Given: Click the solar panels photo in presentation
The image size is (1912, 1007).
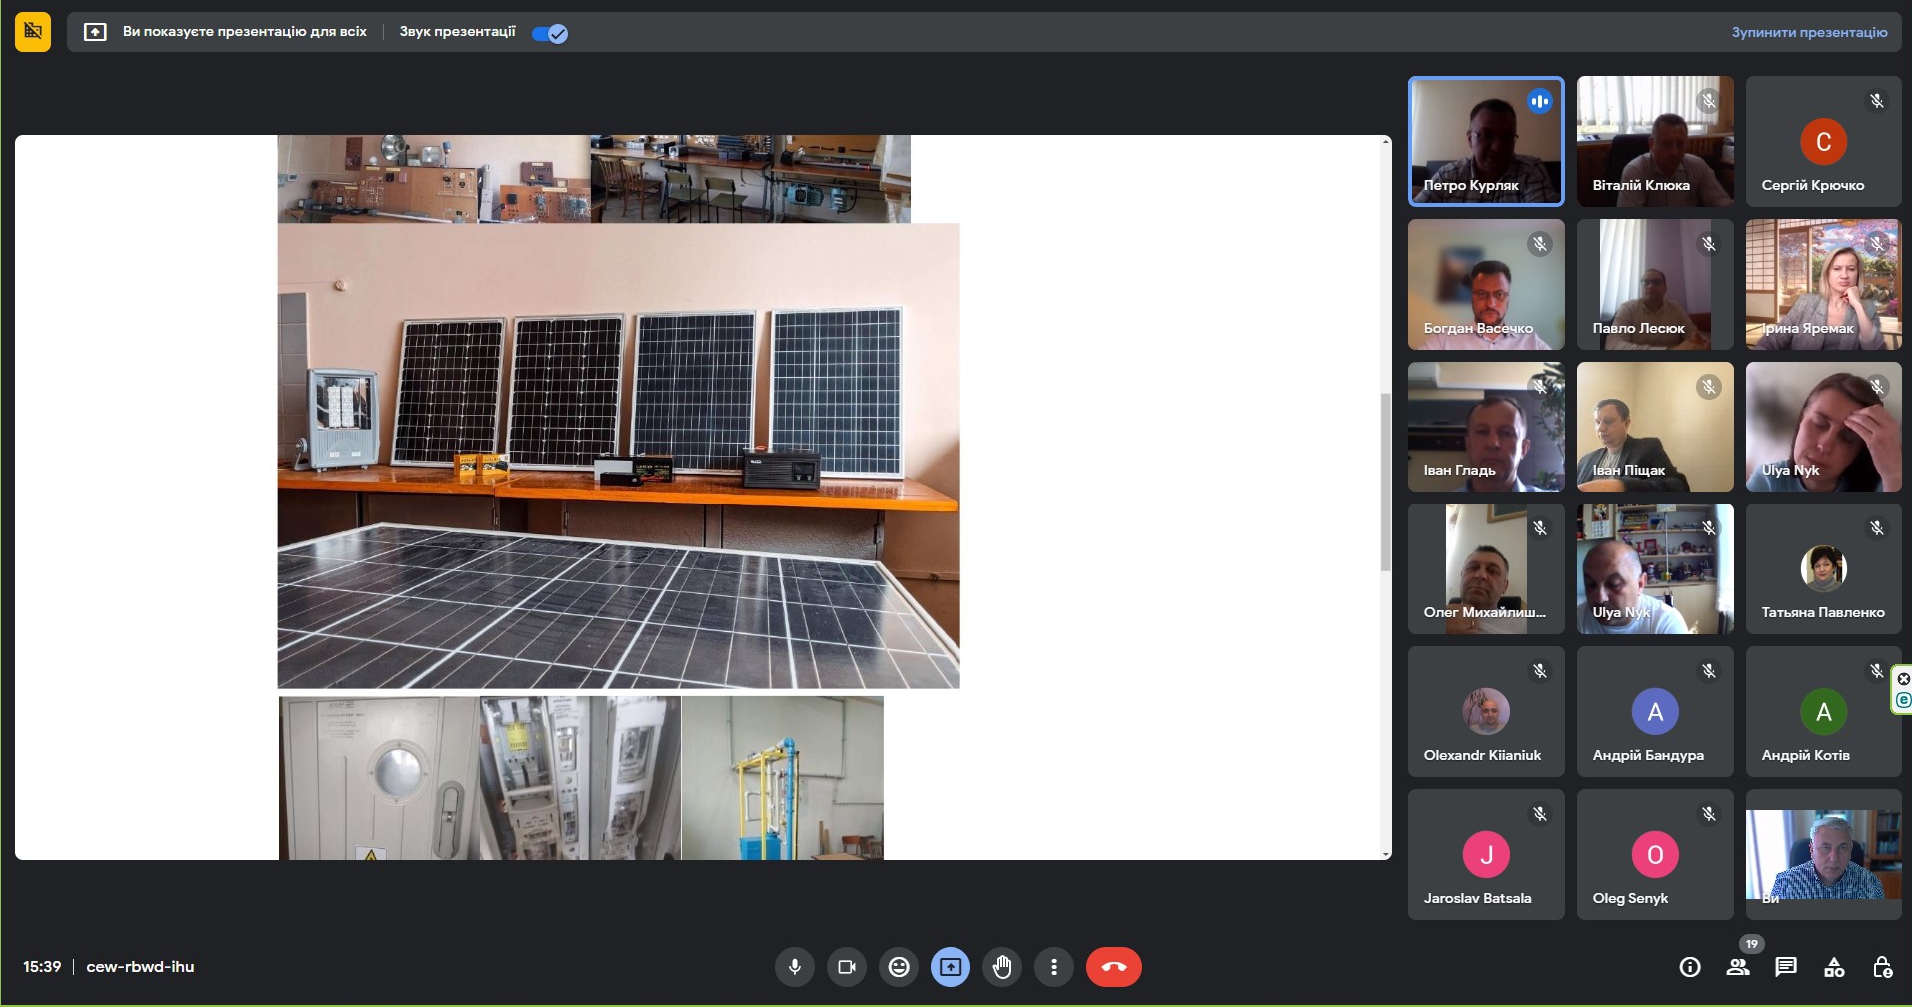Looking at the screenshot, I should coord(618,456).
